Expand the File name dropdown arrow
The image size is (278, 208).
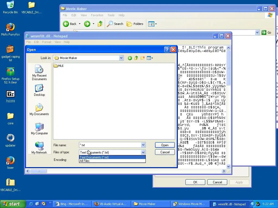(143, 145)
